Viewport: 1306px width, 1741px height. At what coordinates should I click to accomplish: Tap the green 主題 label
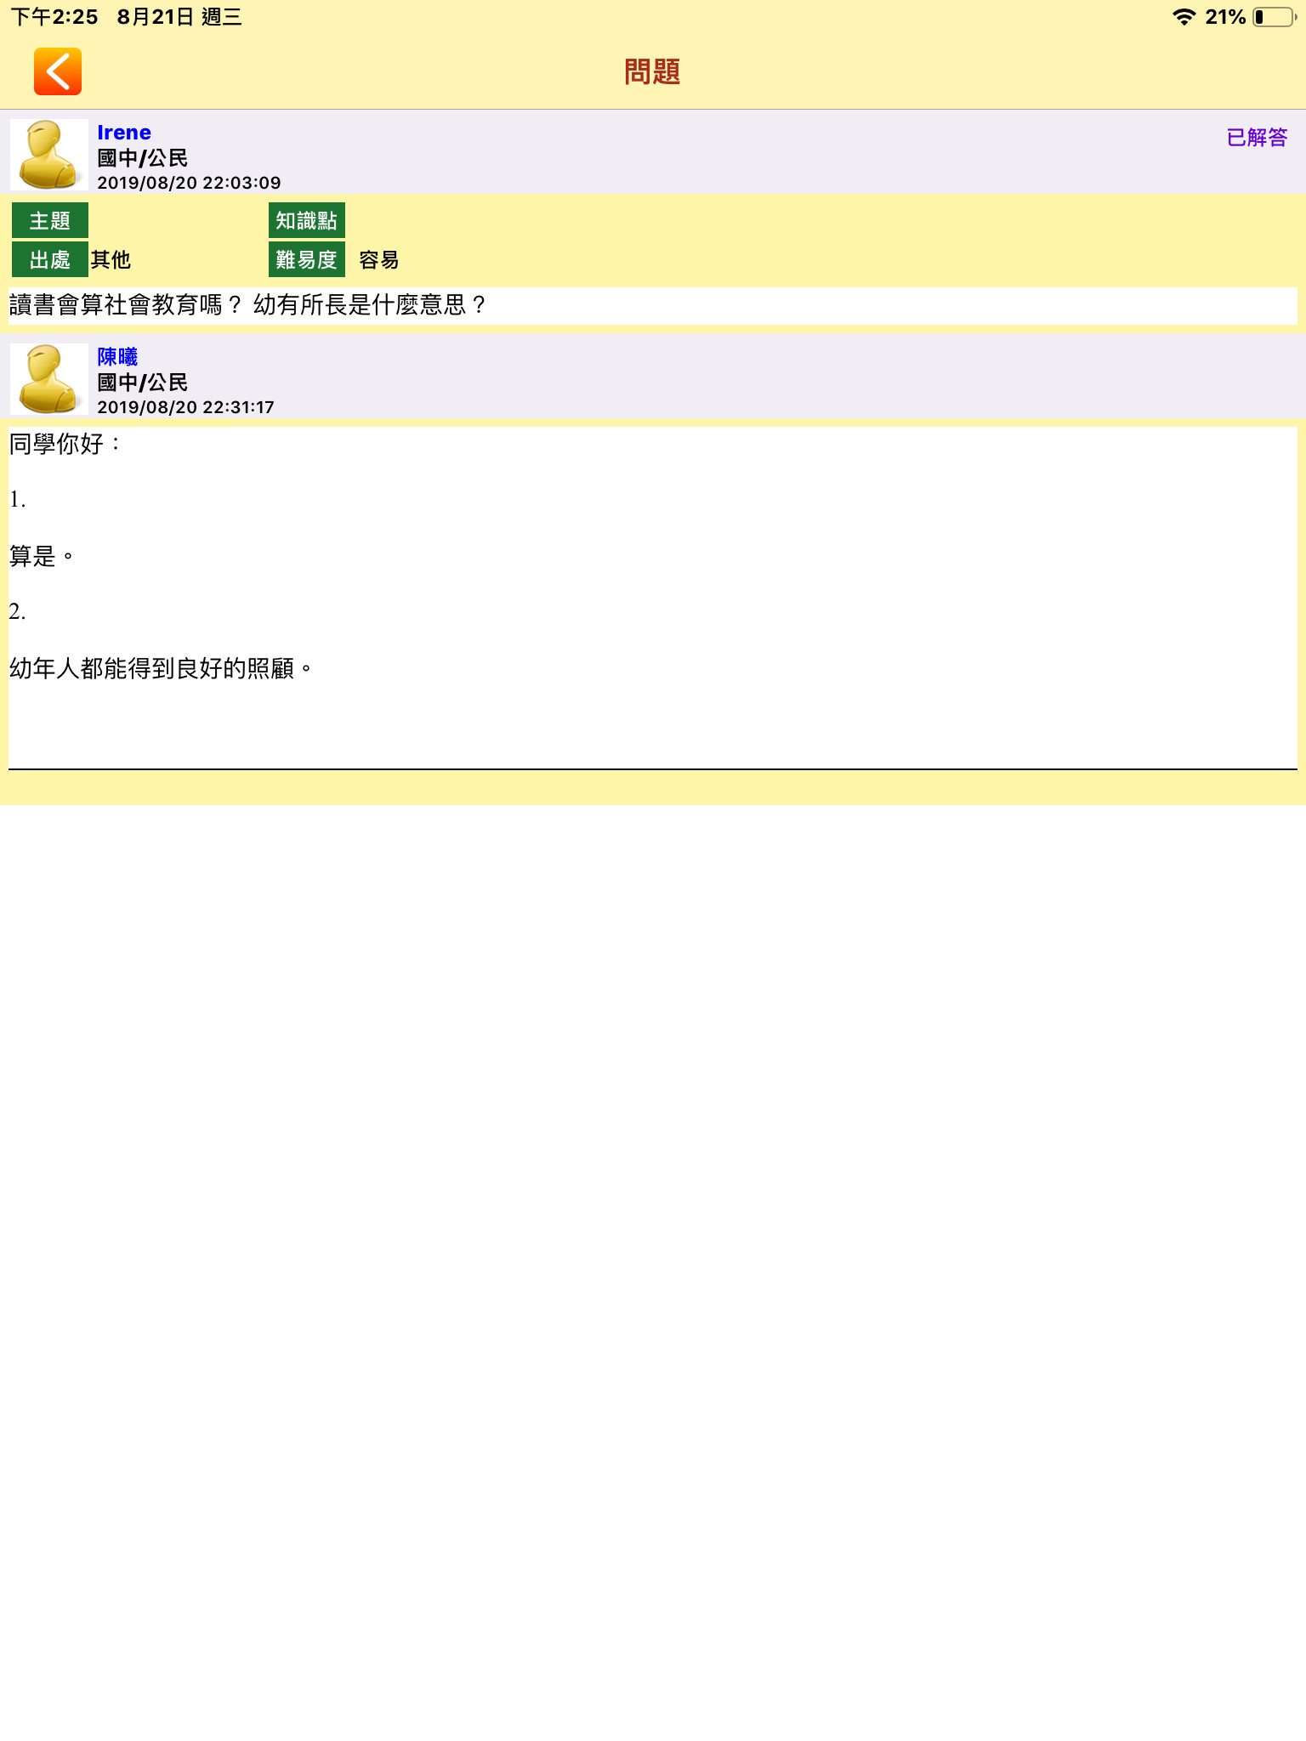50,221
